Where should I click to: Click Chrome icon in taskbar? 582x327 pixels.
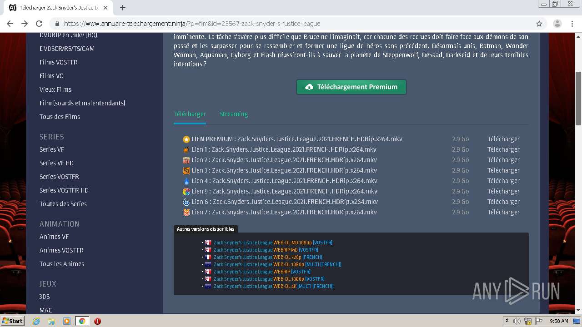click(x=82, y=321)
